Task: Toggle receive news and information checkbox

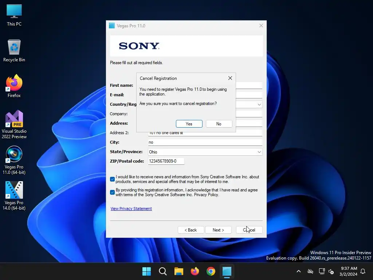Action: pyautogui.click(x=112, y=179)
